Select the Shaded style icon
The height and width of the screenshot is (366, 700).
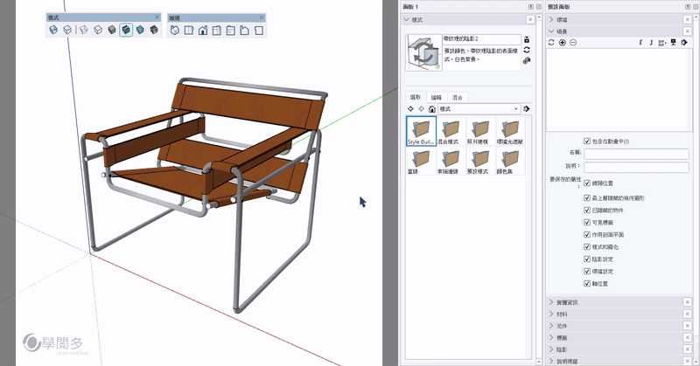tap(112, 30)
